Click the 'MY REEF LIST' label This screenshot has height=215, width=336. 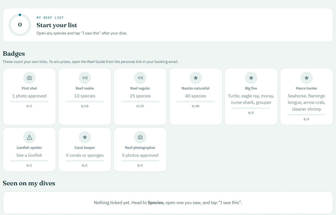tap(50, 18)
